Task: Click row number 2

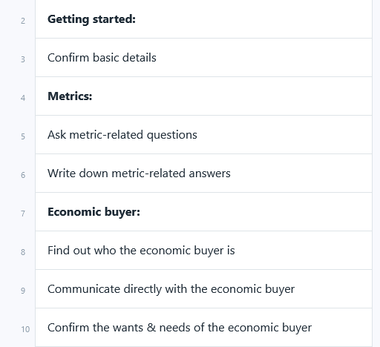Action: coord(23,21)
